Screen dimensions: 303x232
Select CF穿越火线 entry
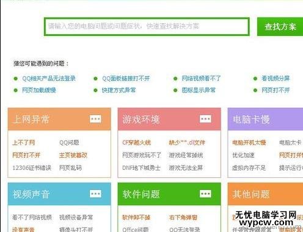pos(137,142)
